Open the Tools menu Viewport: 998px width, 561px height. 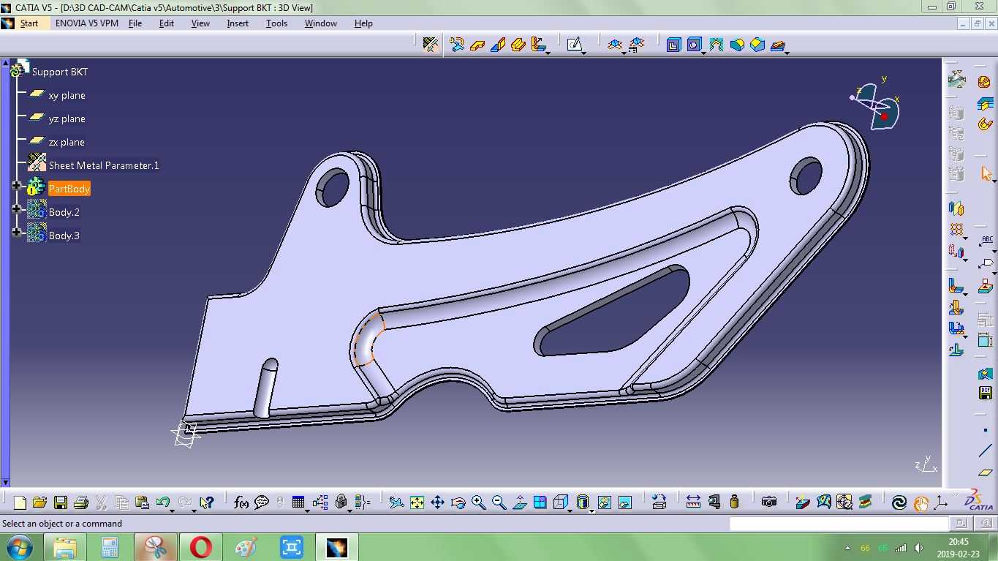[x=276, y=23]
